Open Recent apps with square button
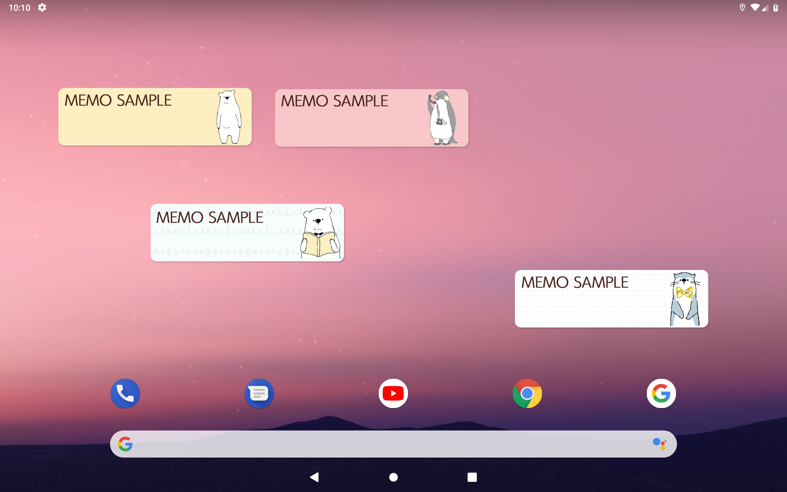This screenshot has height=492, width=787. pyautogui.click(x=472, y=477)
